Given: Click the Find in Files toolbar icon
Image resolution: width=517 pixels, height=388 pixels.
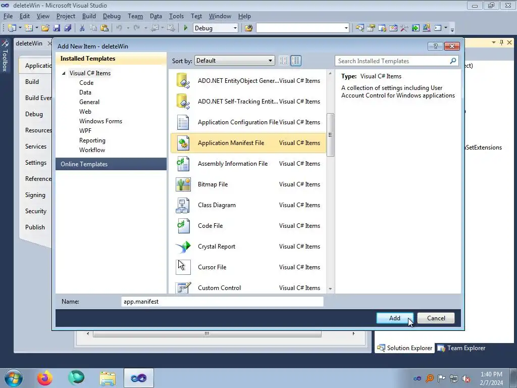Looking at the screenshot, I should click(248, 28).
